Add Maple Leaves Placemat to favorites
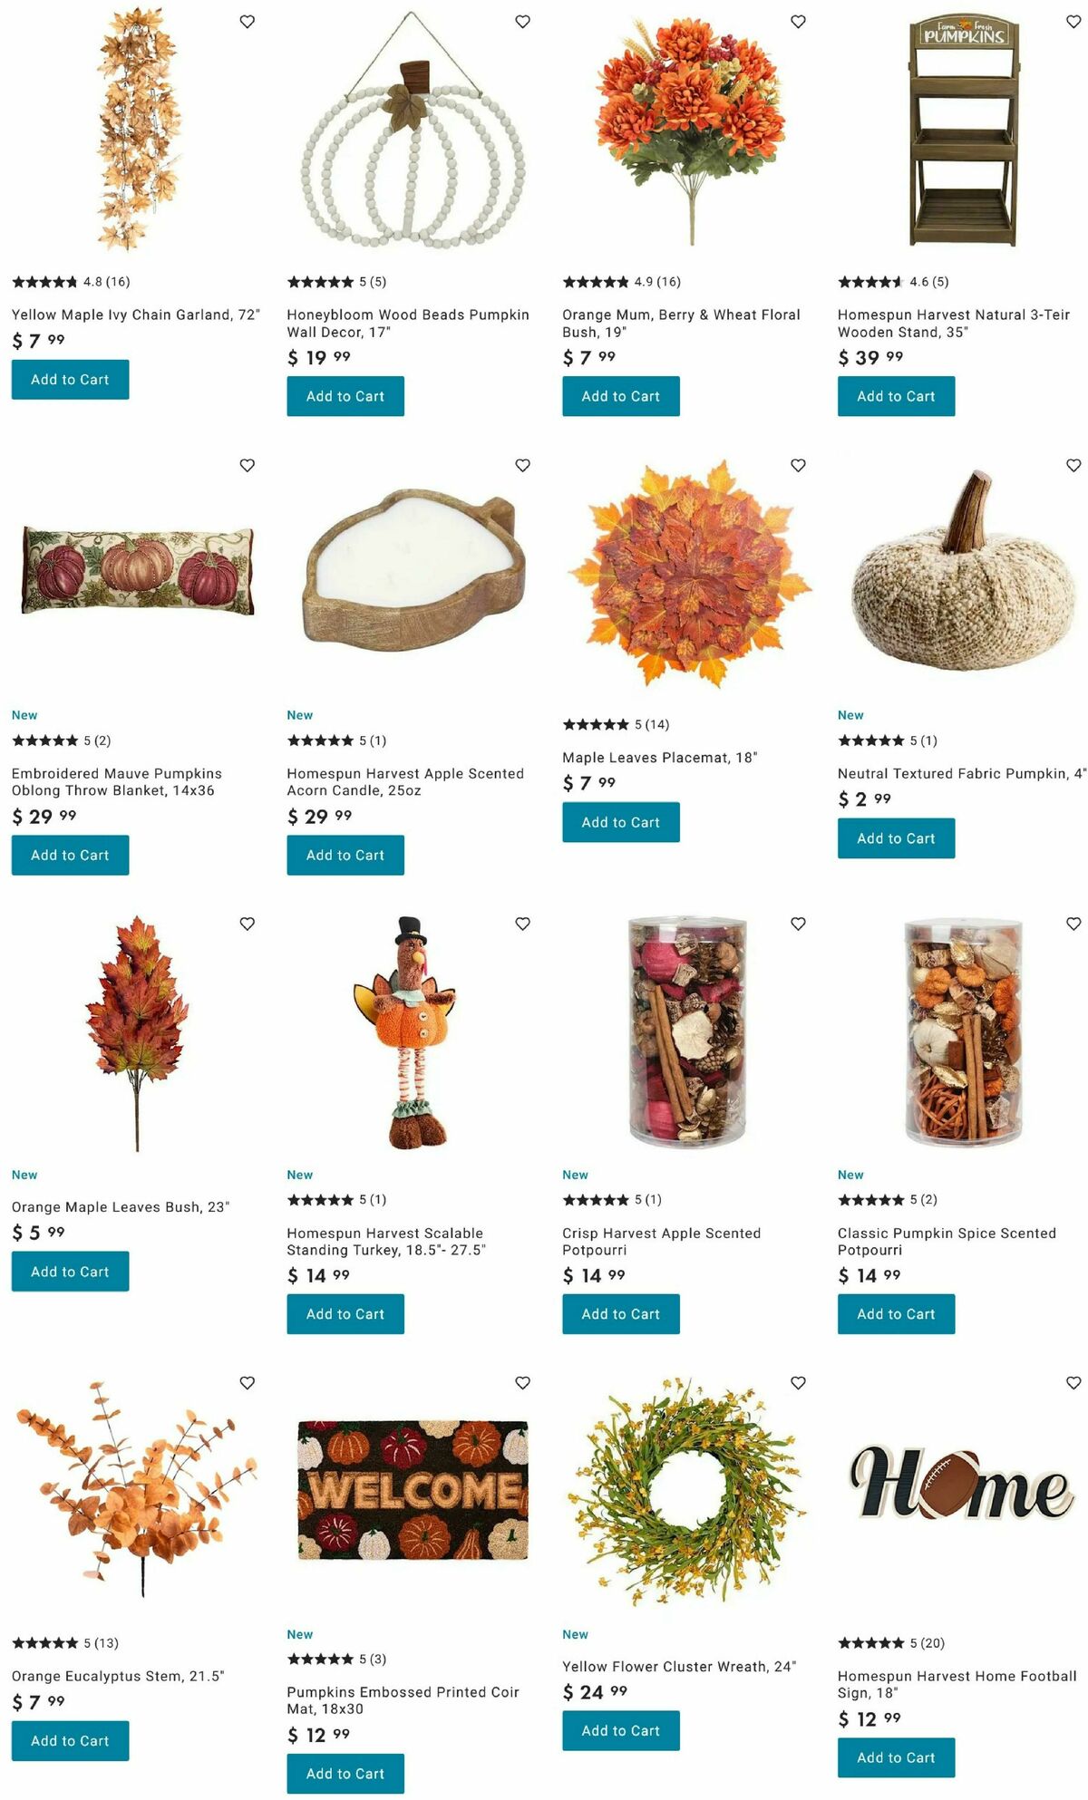Viewport: 1088px width, 1800px height. 798,465
